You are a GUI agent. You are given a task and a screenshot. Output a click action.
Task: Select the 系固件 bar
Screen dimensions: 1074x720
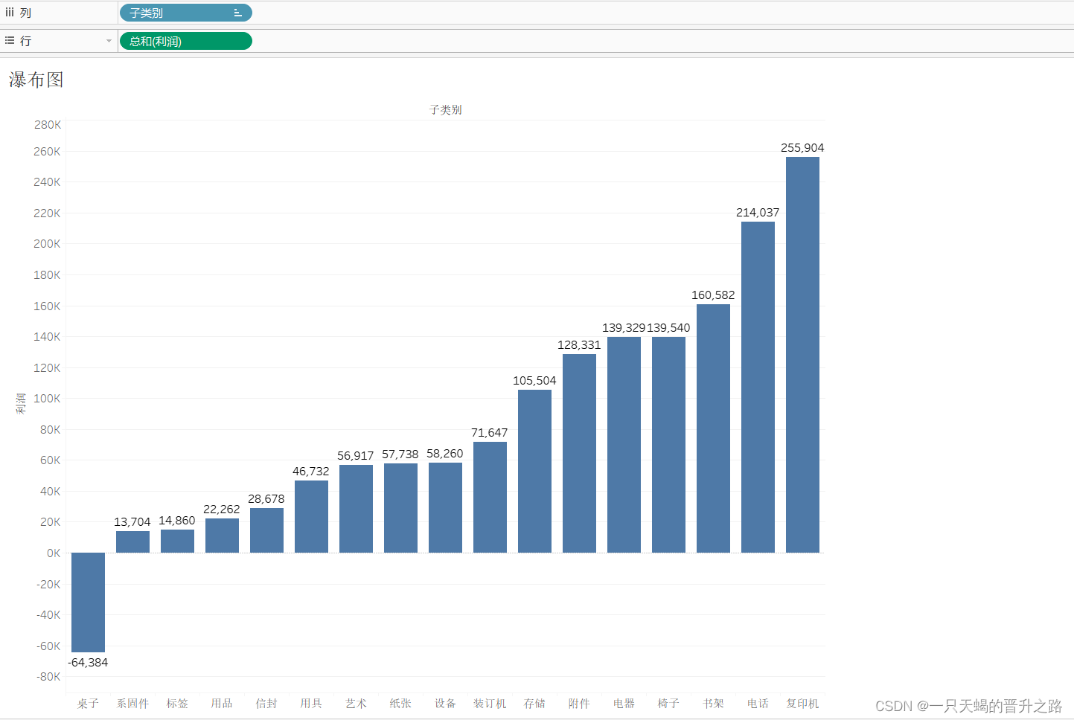(132, 542)
